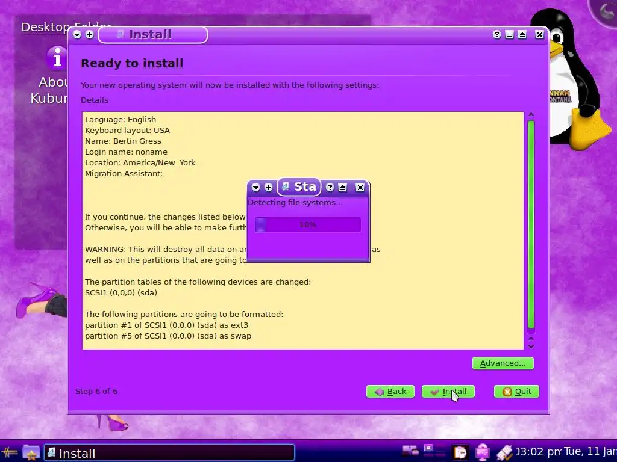Click 'Keyboard layout: USA' text
This screenshot has width=617, height=462.
(128, 131)
